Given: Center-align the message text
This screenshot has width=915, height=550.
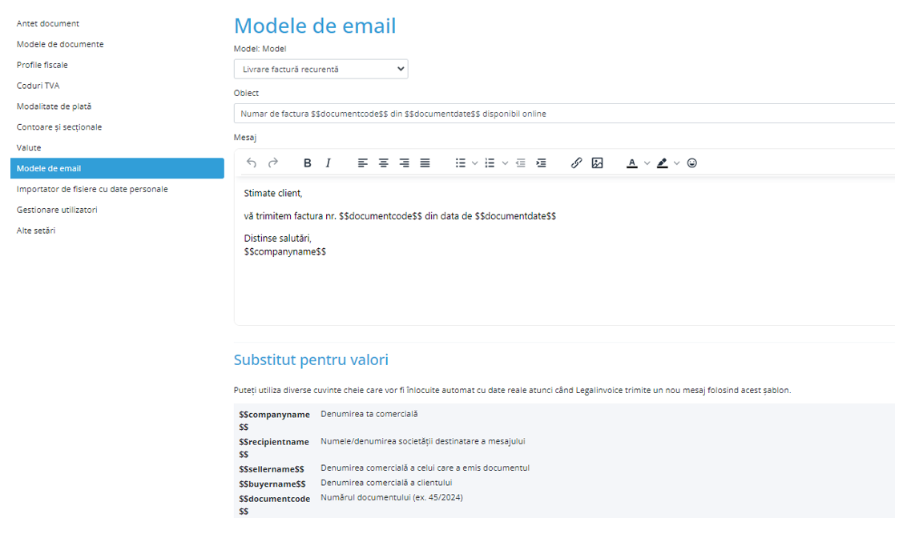Looking at the screenshot, I should [x=384, y=163].
